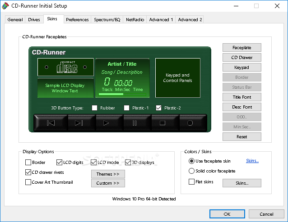Viewport: 288px width, 222px height.
Task: Click the next track button icon
Action: pos(79,123)
